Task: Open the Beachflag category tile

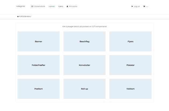Action: click(x=84, y=41)
